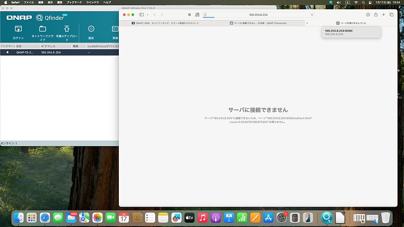Switch to QNAP | NAS tab
This screenshot has width=404, height=227.
pyautogui.click(x=165, y=23)
